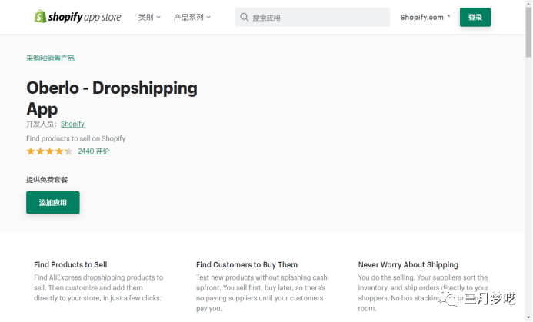Expand the 类别 category dropdown

click(149, 17)
